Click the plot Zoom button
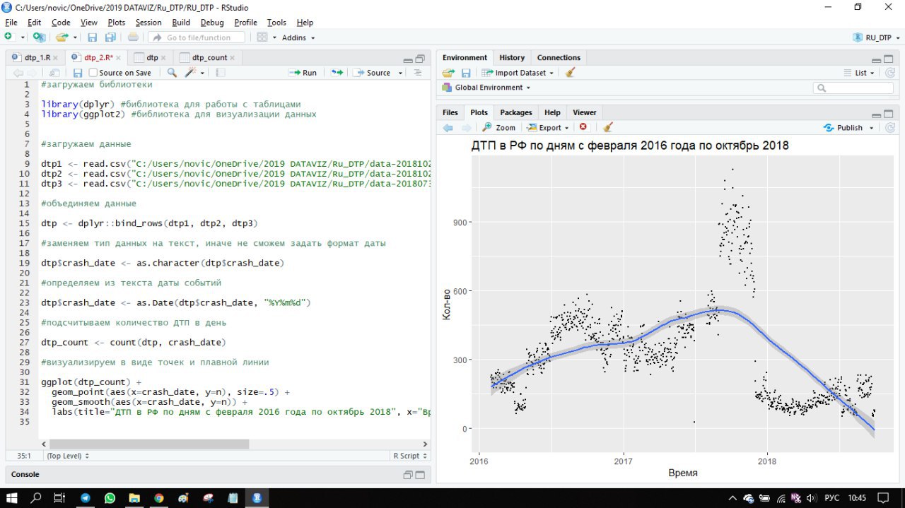This screenshot has width=905, height=508. click(499, 128)
